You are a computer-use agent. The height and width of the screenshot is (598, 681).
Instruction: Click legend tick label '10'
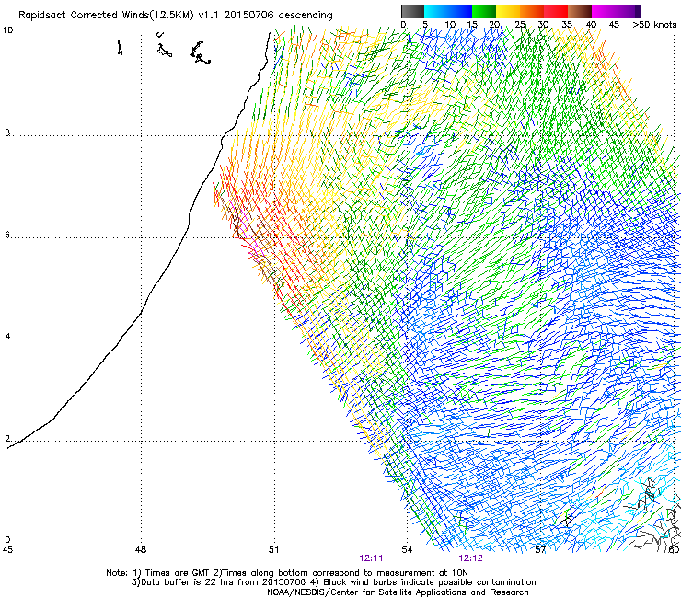coord(449,25)
